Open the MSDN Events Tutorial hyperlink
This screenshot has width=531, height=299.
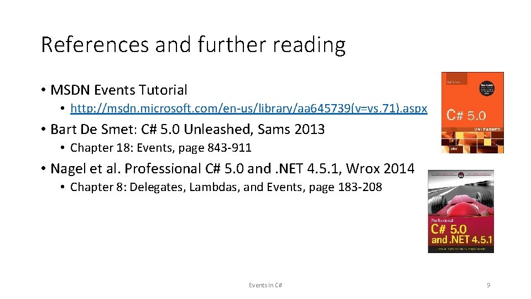248,109
